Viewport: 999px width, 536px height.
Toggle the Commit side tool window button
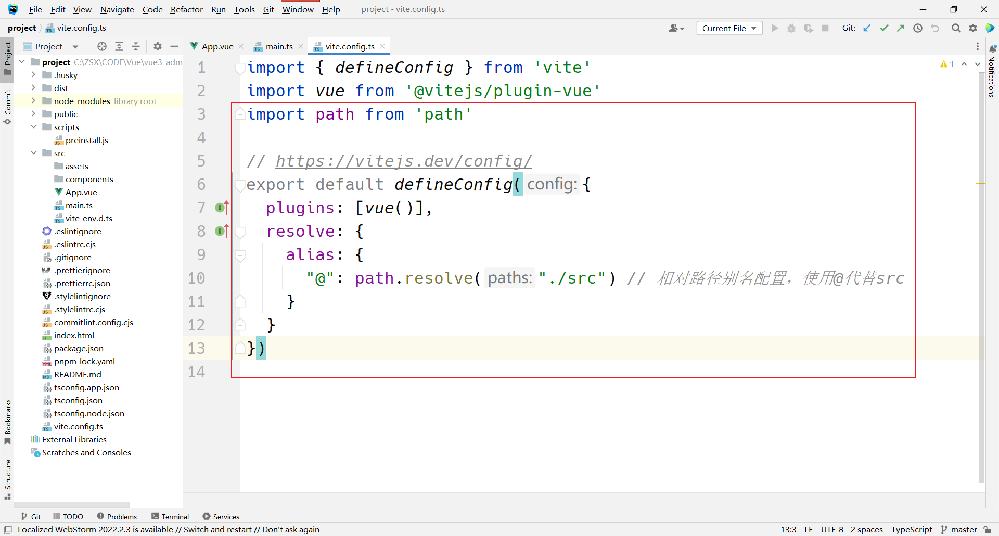[x=7, y=107]
